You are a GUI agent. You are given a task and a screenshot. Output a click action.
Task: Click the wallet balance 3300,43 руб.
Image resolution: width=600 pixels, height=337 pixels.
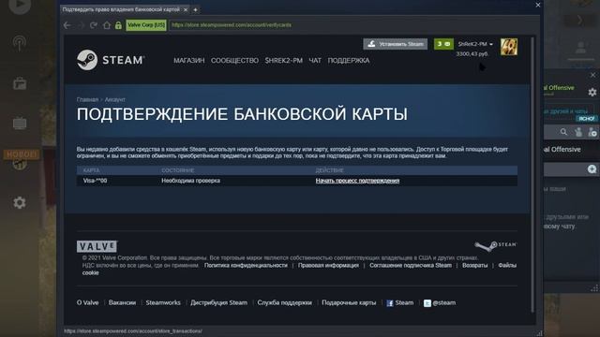pos(472,54)
